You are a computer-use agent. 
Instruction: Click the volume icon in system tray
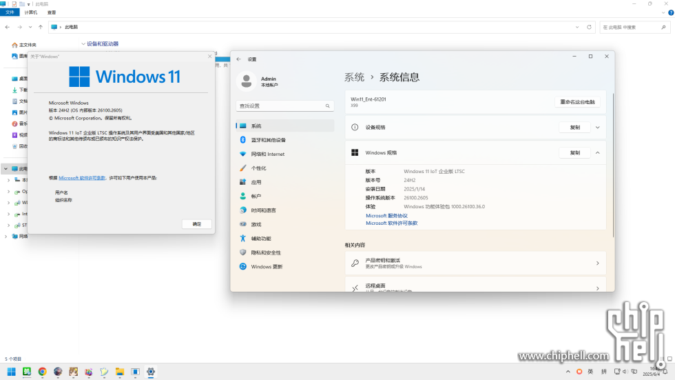tap(625, 372)
